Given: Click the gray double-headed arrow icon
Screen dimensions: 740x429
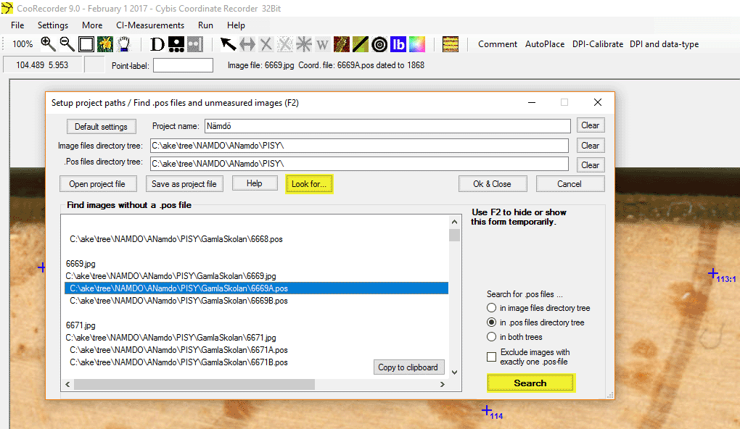Looking at the screenshot, I should tap(247, 44).
